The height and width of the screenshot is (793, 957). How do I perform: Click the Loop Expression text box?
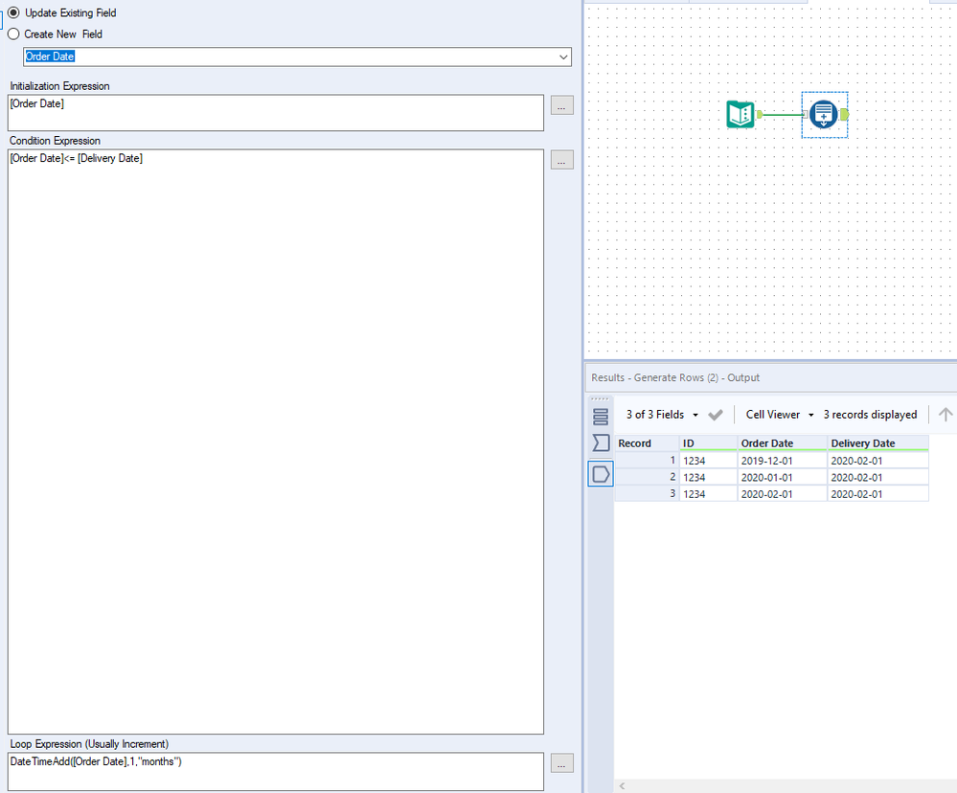[x=275, y=771]
